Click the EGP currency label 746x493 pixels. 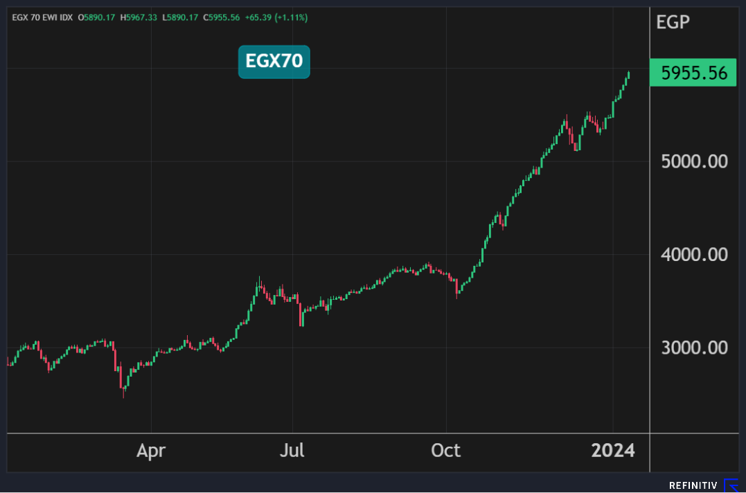673,22
